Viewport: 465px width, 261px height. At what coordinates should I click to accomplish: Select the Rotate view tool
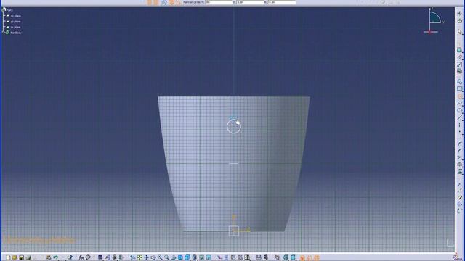point(153,257)
